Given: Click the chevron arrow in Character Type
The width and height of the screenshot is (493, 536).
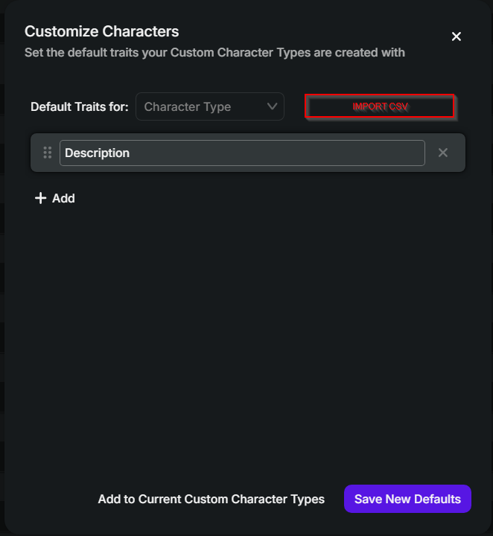Looking at the screenshot, I should 272,106.
